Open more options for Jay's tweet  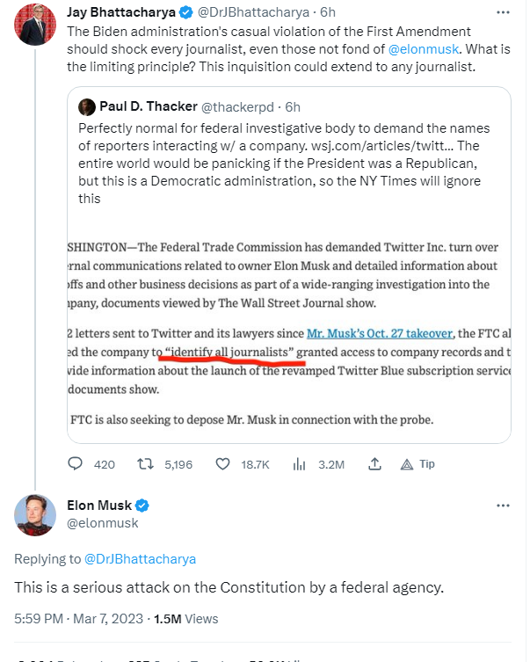[503, 13]
